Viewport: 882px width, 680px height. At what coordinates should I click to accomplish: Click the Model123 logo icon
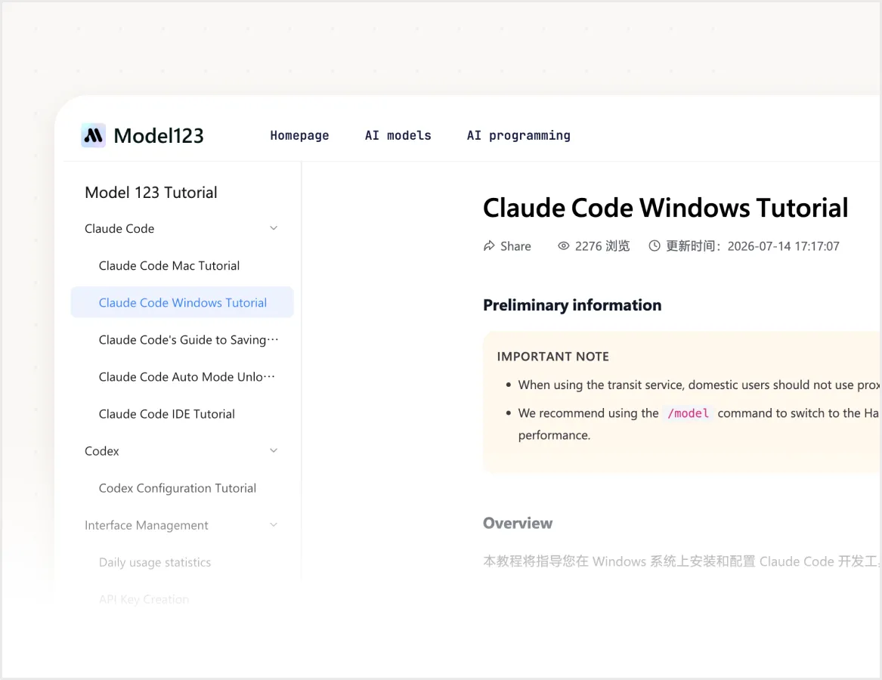coord(94,135)
